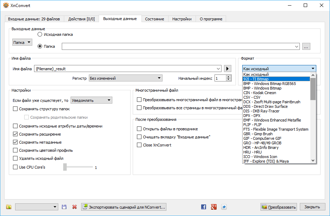Click the '...' browse folder button

[306, 46]
